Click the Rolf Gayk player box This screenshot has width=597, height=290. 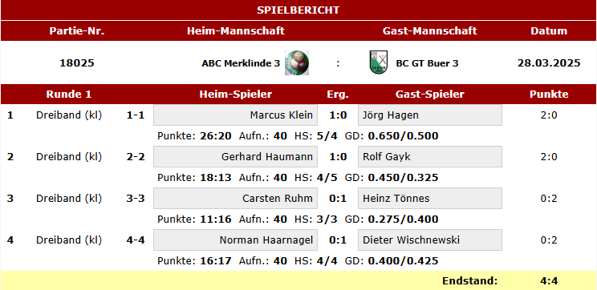430,156
